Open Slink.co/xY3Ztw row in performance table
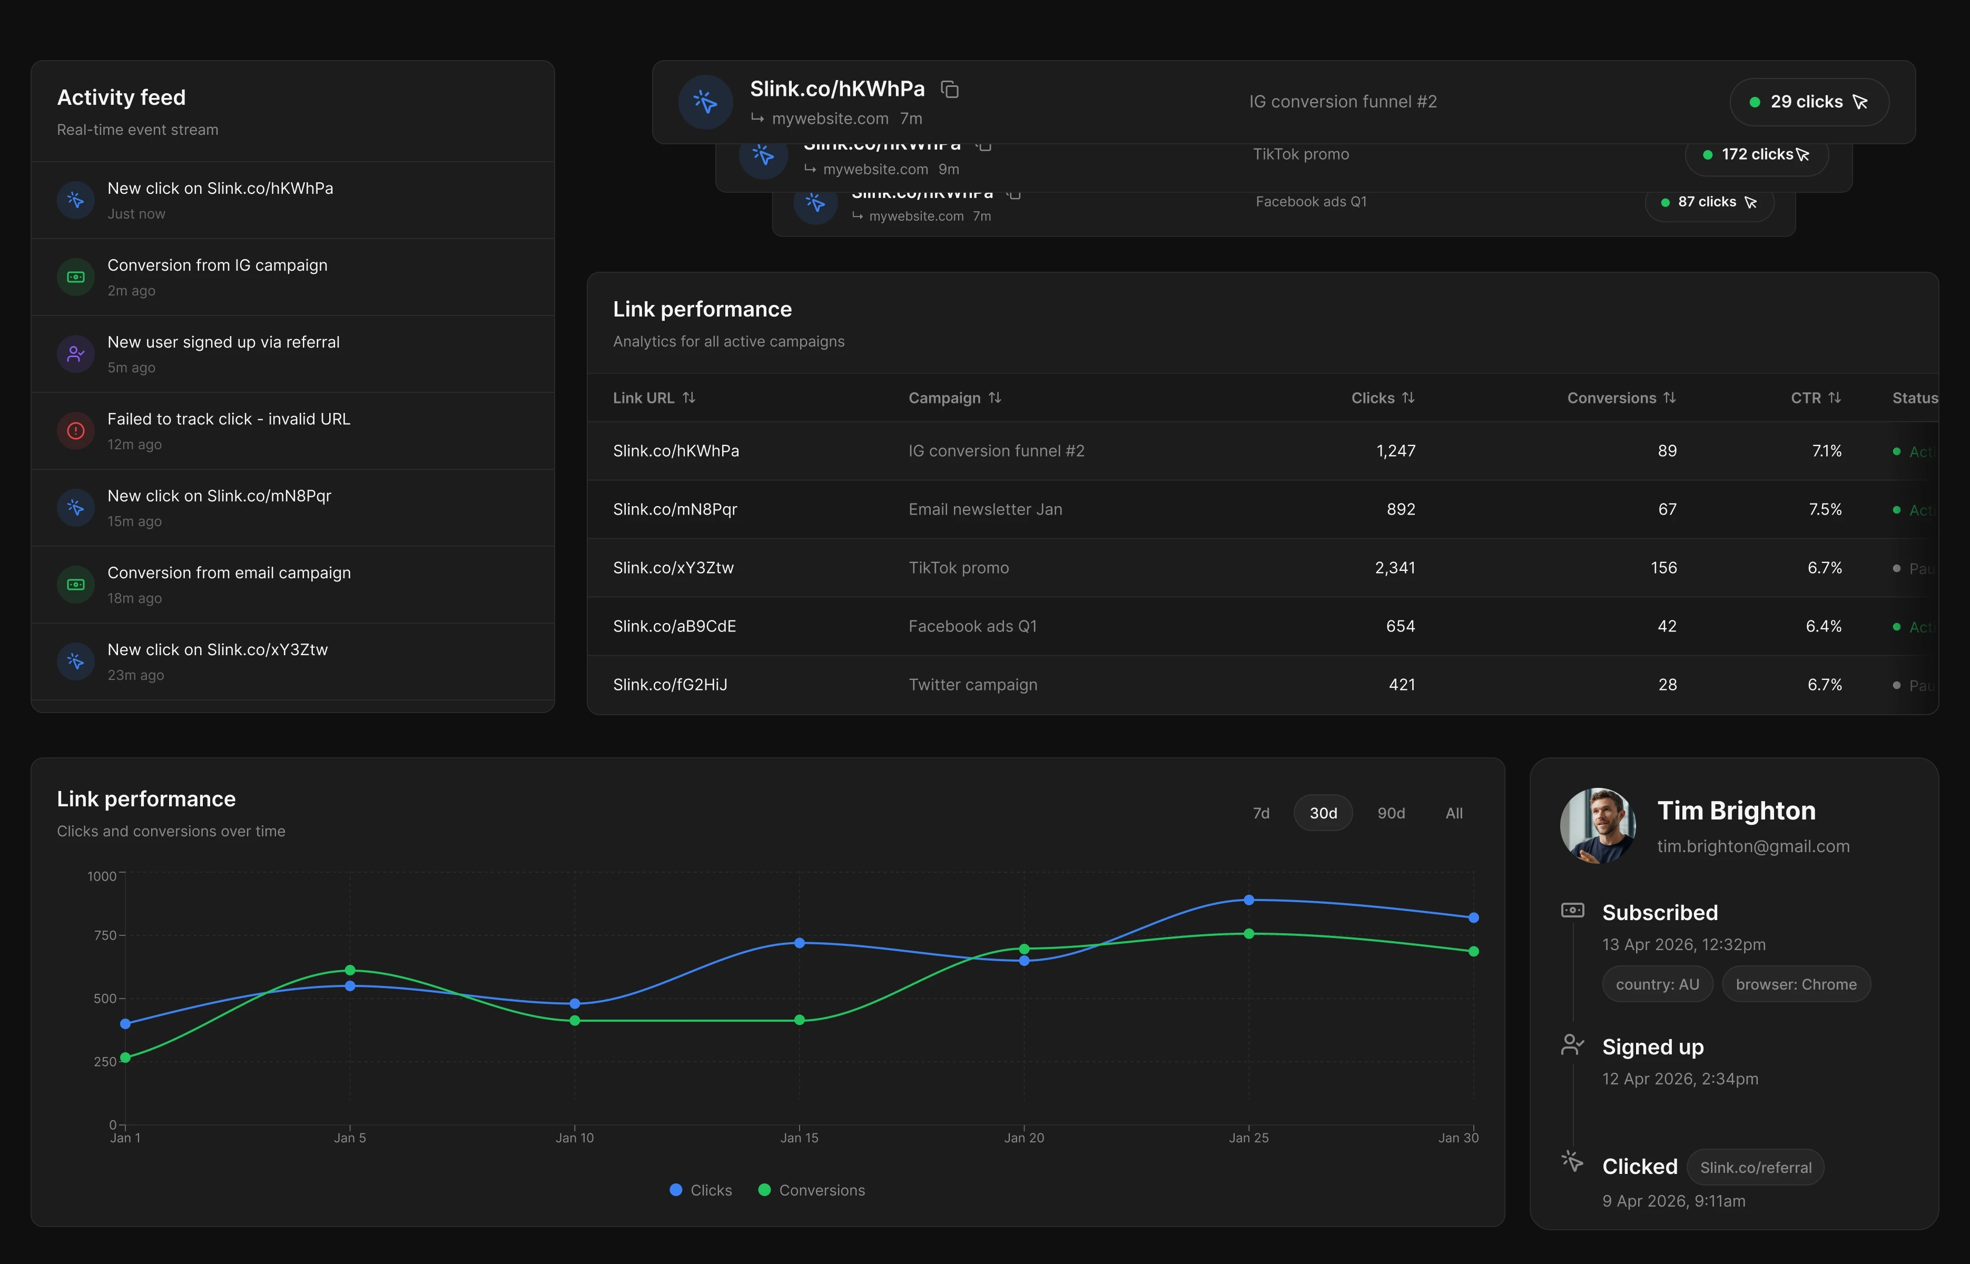 pos(1263,567)
